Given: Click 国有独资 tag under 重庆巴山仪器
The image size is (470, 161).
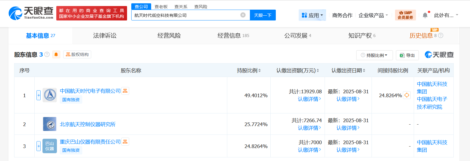Looking at the screenshot, I should tap(71, 150).
